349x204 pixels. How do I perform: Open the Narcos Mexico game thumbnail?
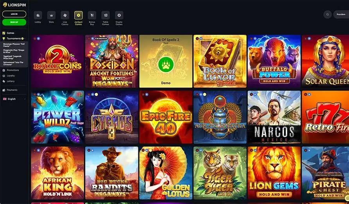[x=274, y=117]
